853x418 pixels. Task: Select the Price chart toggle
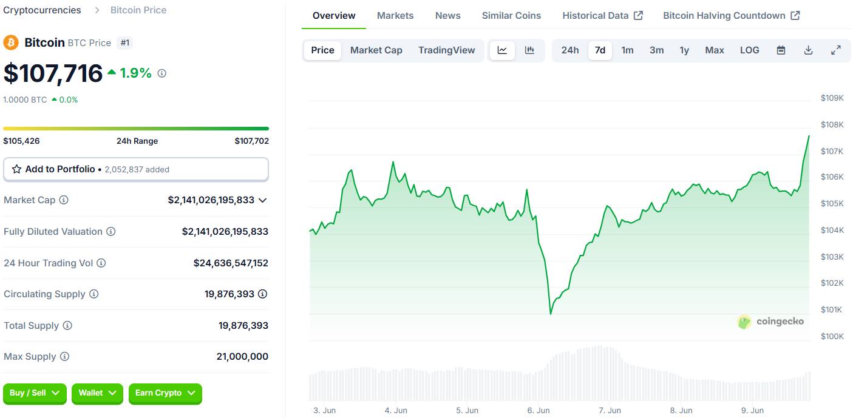pyautogui.click(x=323, y=50)
